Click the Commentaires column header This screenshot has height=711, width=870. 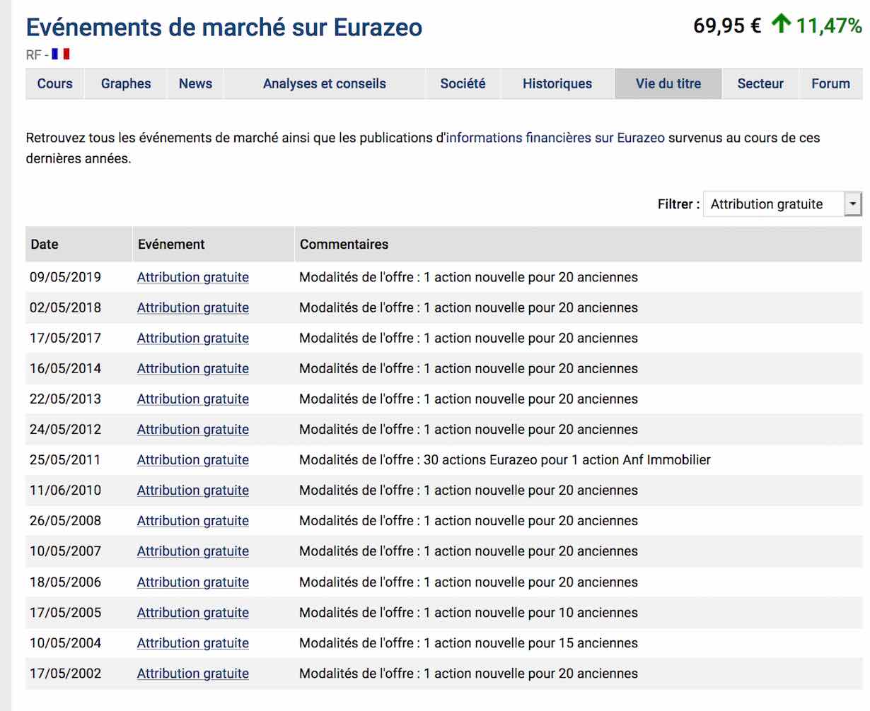pyautogui.click(x=579, y=244)
